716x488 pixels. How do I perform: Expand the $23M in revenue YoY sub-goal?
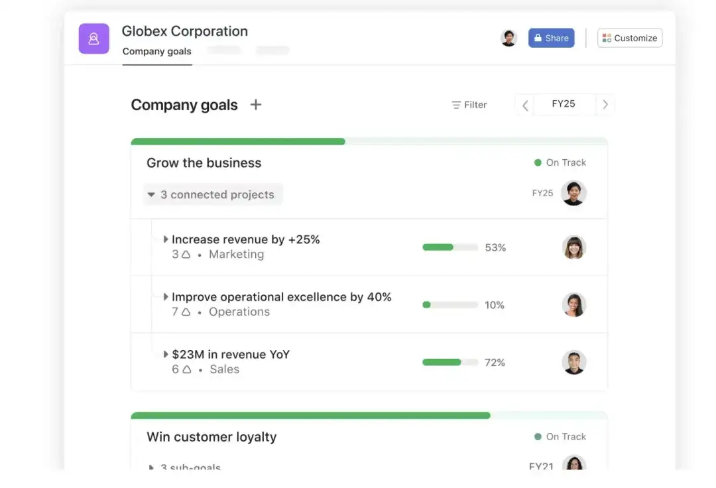165,354
